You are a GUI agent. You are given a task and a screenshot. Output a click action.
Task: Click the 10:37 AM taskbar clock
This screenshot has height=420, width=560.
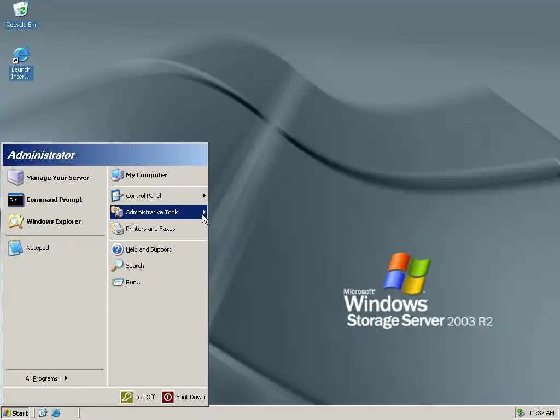[x=541, y=413]
